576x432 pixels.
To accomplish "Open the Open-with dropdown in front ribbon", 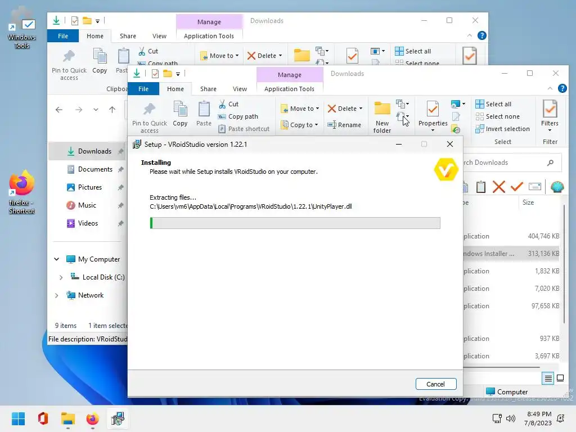I will (458, 104).
